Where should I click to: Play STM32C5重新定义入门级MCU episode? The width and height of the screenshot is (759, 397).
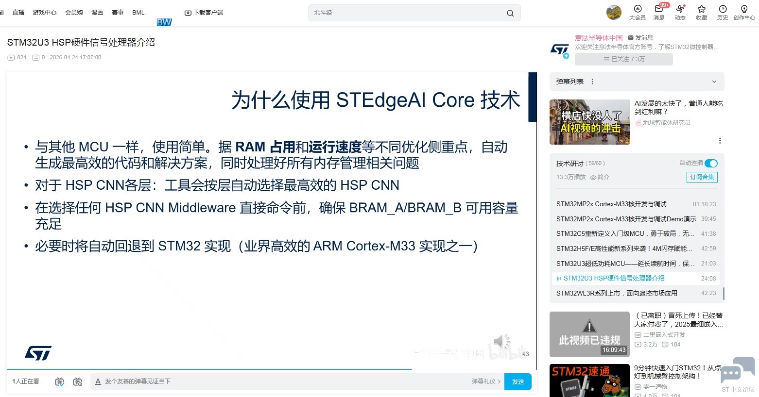pos(636,234)
